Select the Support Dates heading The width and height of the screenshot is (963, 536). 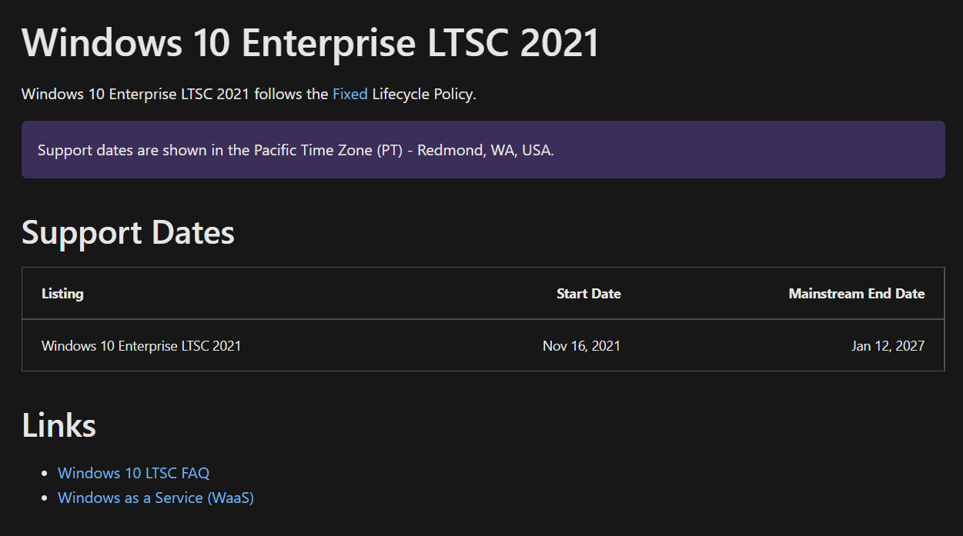click(x=128, y=232)
